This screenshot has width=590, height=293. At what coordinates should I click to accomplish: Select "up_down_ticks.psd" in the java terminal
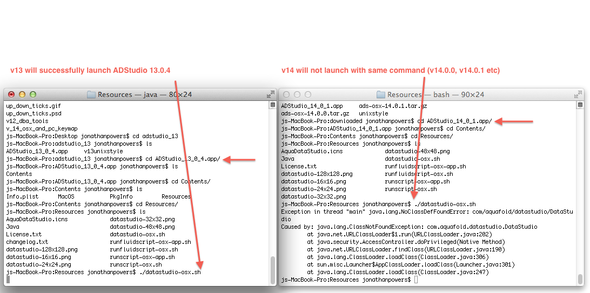pyautogui.click(x=33, y=113)
